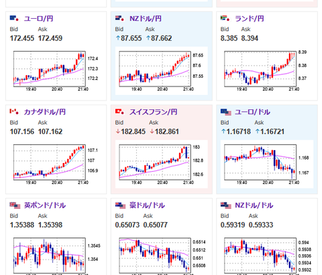Screen dimensions: 322x275
Task: Click the NZ Dollar/Yen flag icon
Action: point(119,18)
